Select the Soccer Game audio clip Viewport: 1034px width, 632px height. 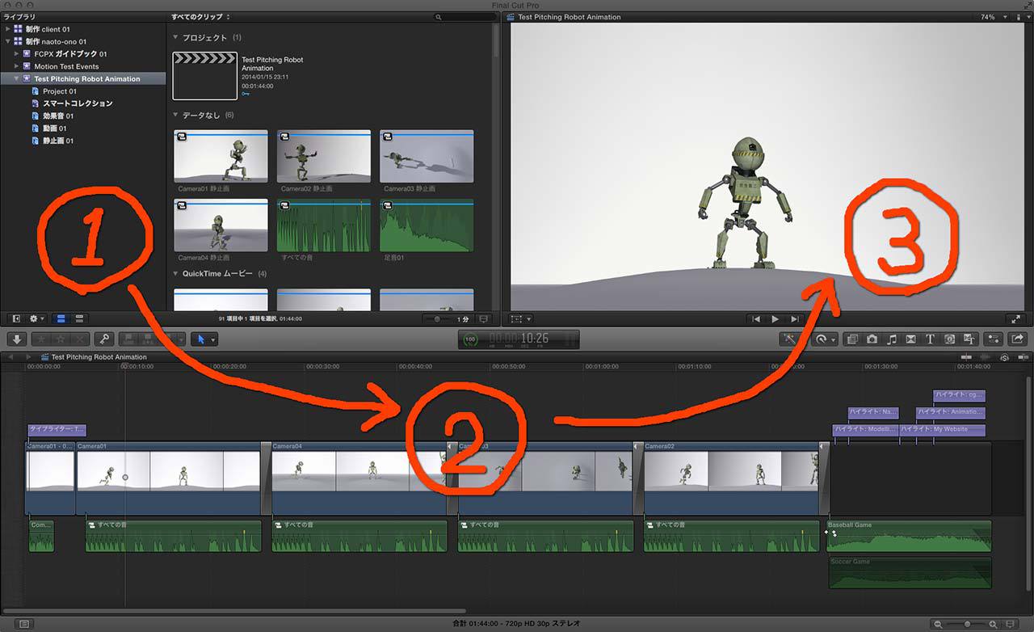pos(910,572)
